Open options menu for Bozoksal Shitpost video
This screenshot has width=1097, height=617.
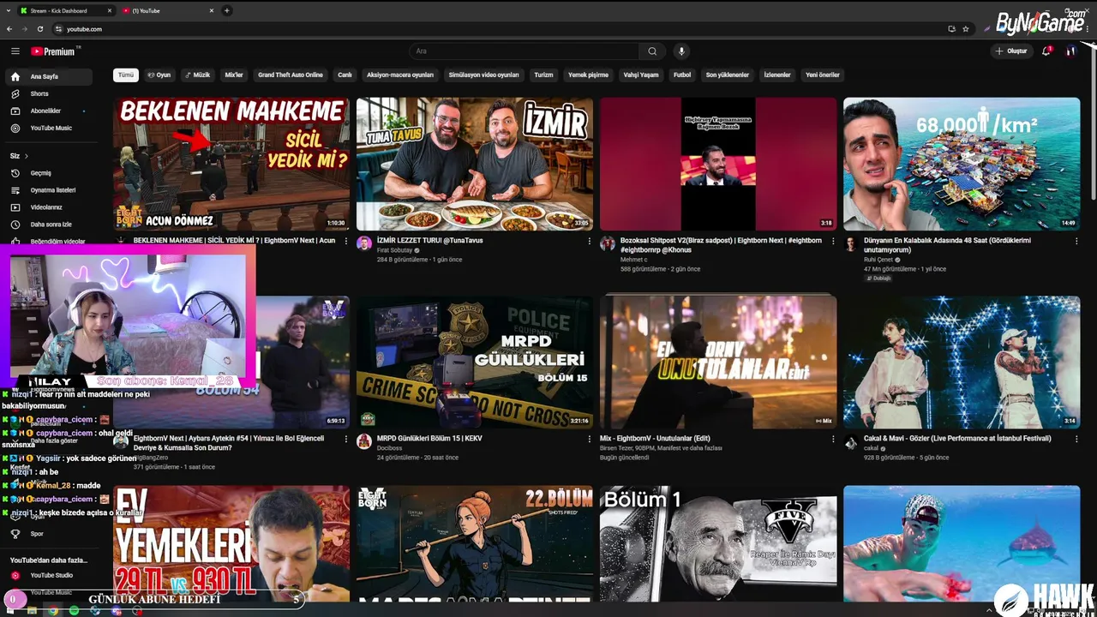(833, 242)
